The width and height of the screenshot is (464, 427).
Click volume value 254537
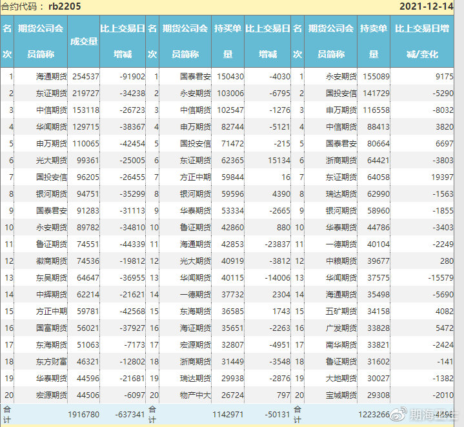[86, 77]
